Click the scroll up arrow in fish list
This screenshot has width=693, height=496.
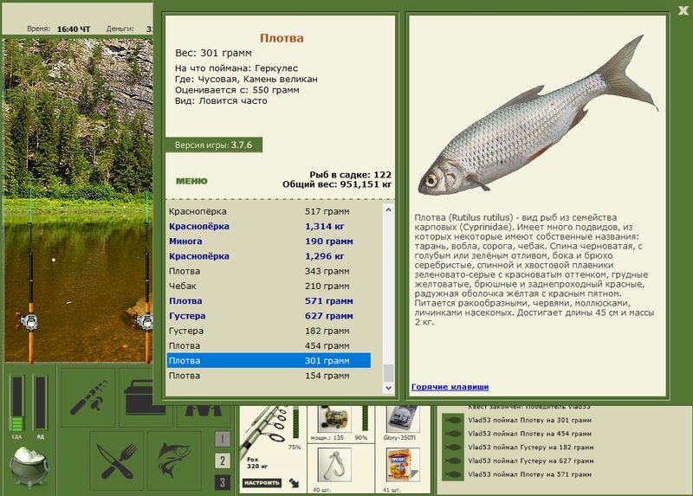(388, 210)
